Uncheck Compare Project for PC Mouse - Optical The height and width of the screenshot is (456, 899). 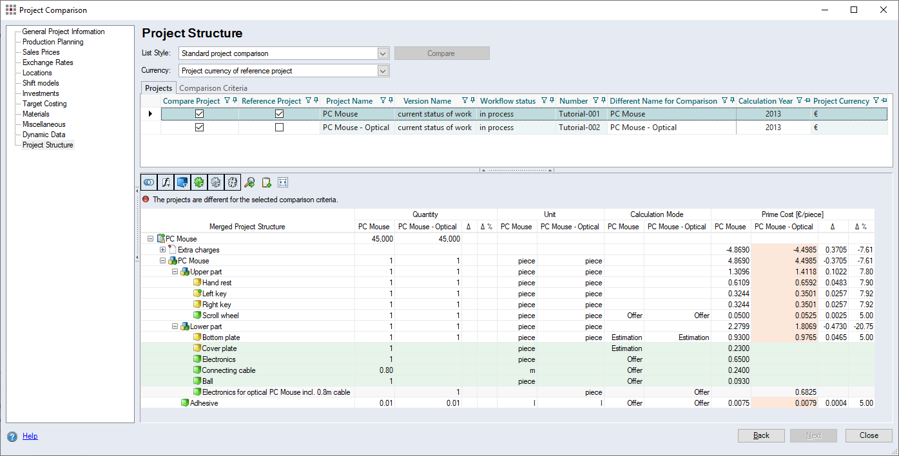200,128
